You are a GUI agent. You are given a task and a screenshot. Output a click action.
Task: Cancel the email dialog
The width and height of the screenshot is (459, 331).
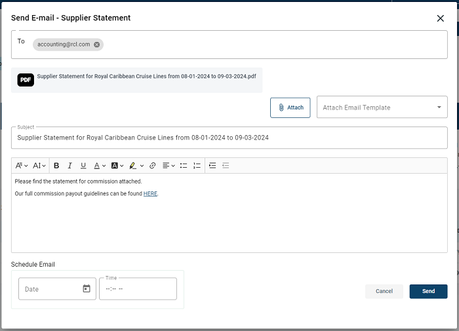(384, 291)
